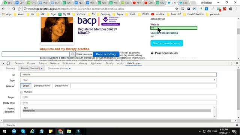Switch to the Performance DevTools tab
The image size is (240, 135).
pyautogui.click(x=69, y=63)
